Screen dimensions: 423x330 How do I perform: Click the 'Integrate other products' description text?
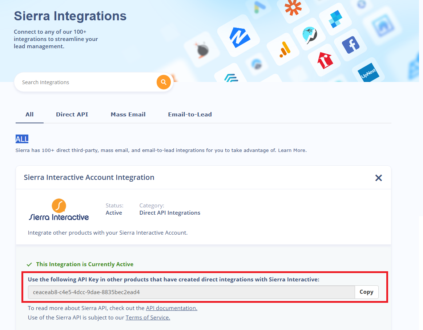[x=108, y=232]
